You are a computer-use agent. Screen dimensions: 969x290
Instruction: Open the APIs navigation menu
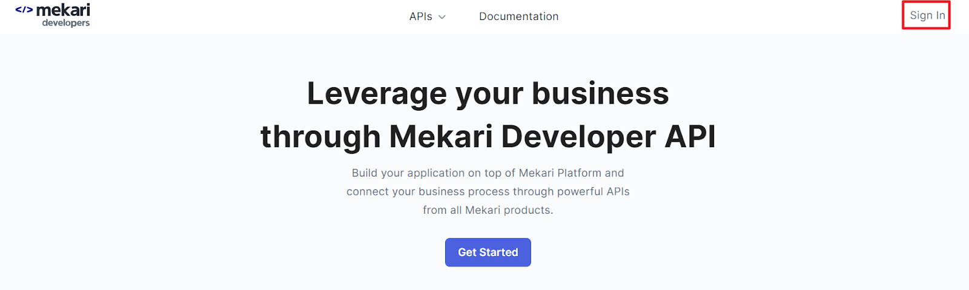(x=428, y=16)
